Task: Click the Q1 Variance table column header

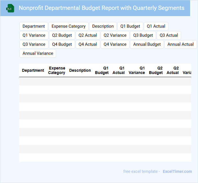Action: (x=137, y=70)
